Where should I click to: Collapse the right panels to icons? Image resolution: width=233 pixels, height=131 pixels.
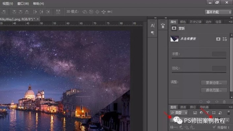pos(231,18)
